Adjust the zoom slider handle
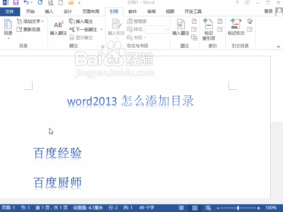Image resolution: width=283 pixels, height=212 pixels. pyautogui.click(x=238, y=208)
